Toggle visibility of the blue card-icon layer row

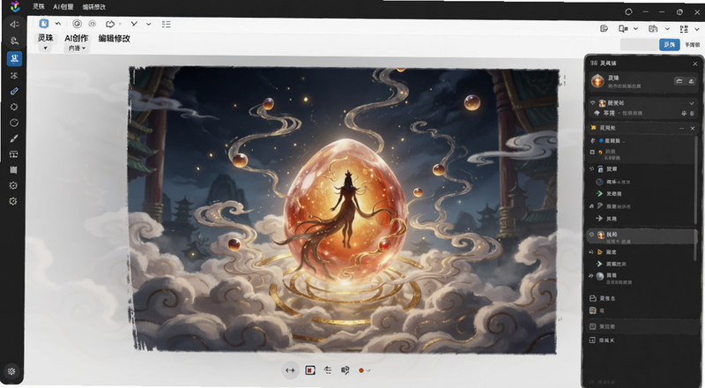tap(591, 169)
